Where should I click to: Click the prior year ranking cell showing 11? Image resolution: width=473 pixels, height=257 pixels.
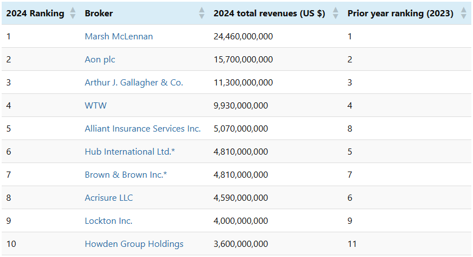(352, 244)
